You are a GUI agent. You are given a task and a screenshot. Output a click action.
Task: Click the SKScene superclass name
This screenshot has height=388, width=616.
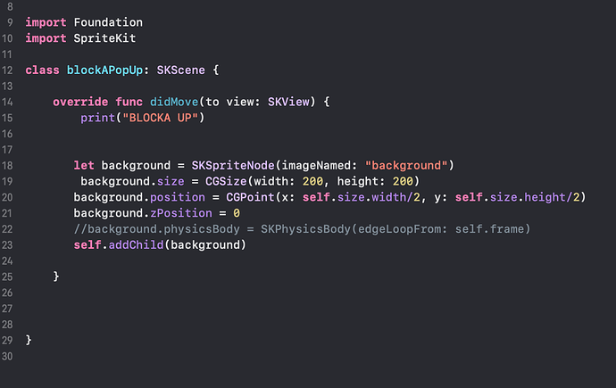click(x=180, y=70)
